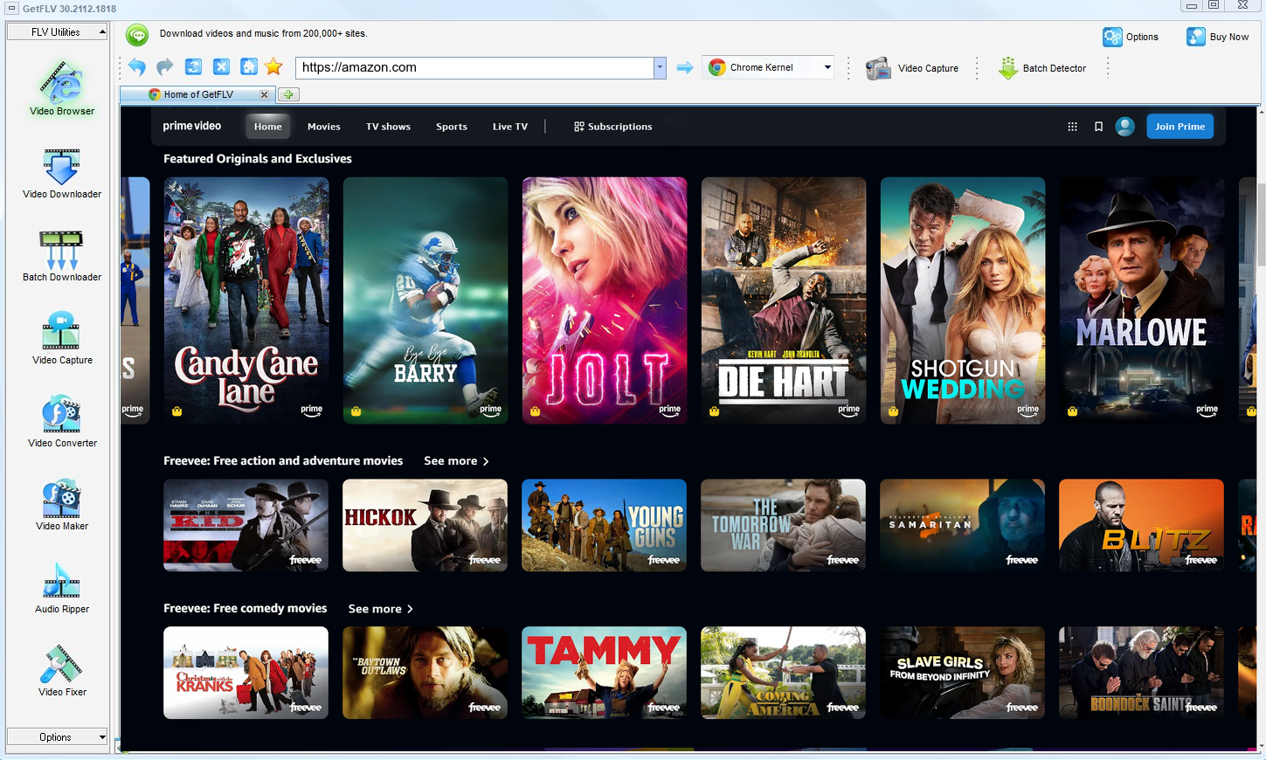The height and width of the screenshot is (760, 1266).
Task: Open The Kid movie thumbnail
Action: (x=246, y=525)
